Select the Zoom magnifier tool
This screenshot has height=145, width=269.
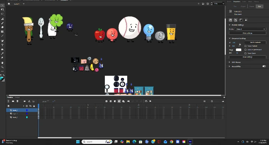(2, 67)
